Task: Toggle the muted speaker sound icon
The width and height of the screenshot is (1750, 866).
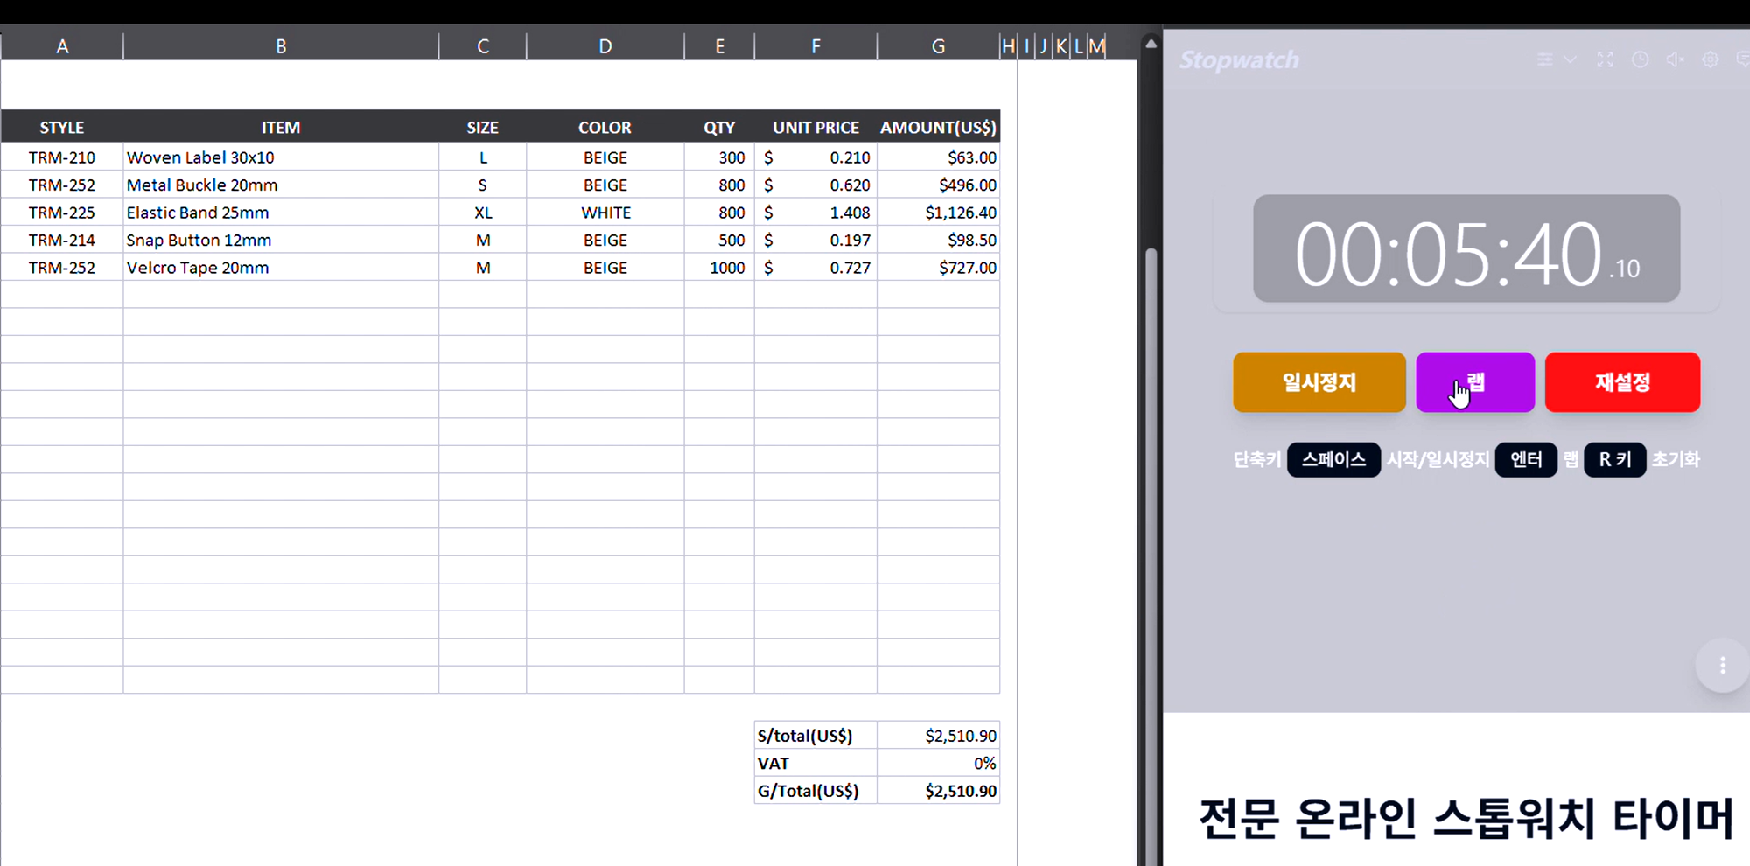Action: [1675, 59]
